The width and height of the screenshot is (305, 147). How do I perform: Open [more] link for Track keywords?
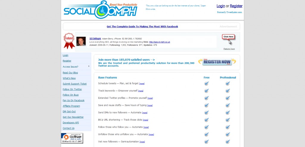141,91
